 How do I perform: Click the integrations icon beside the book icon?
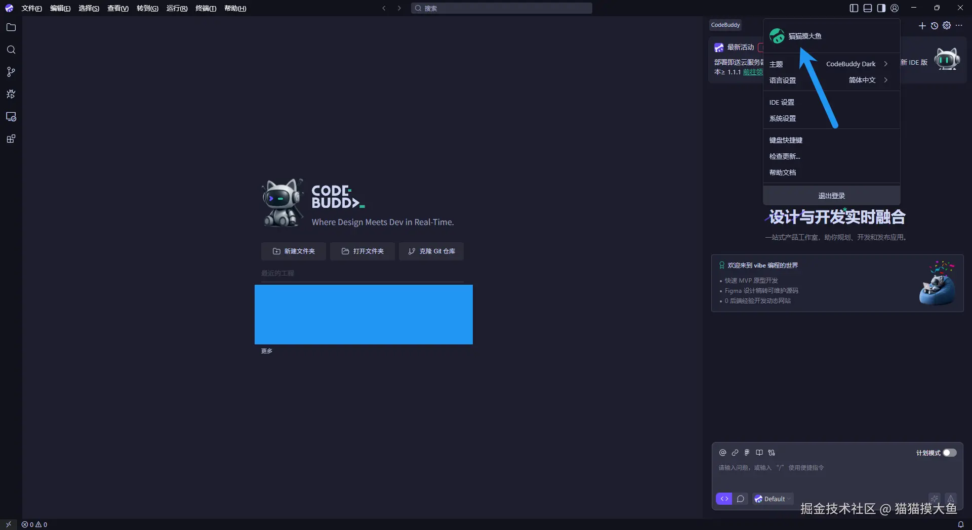point(772,453)
